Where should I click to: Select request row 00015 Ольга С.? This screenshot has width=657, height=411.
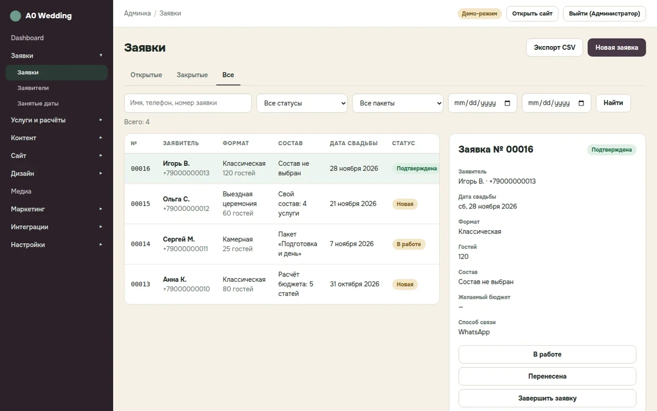(282, 204)
